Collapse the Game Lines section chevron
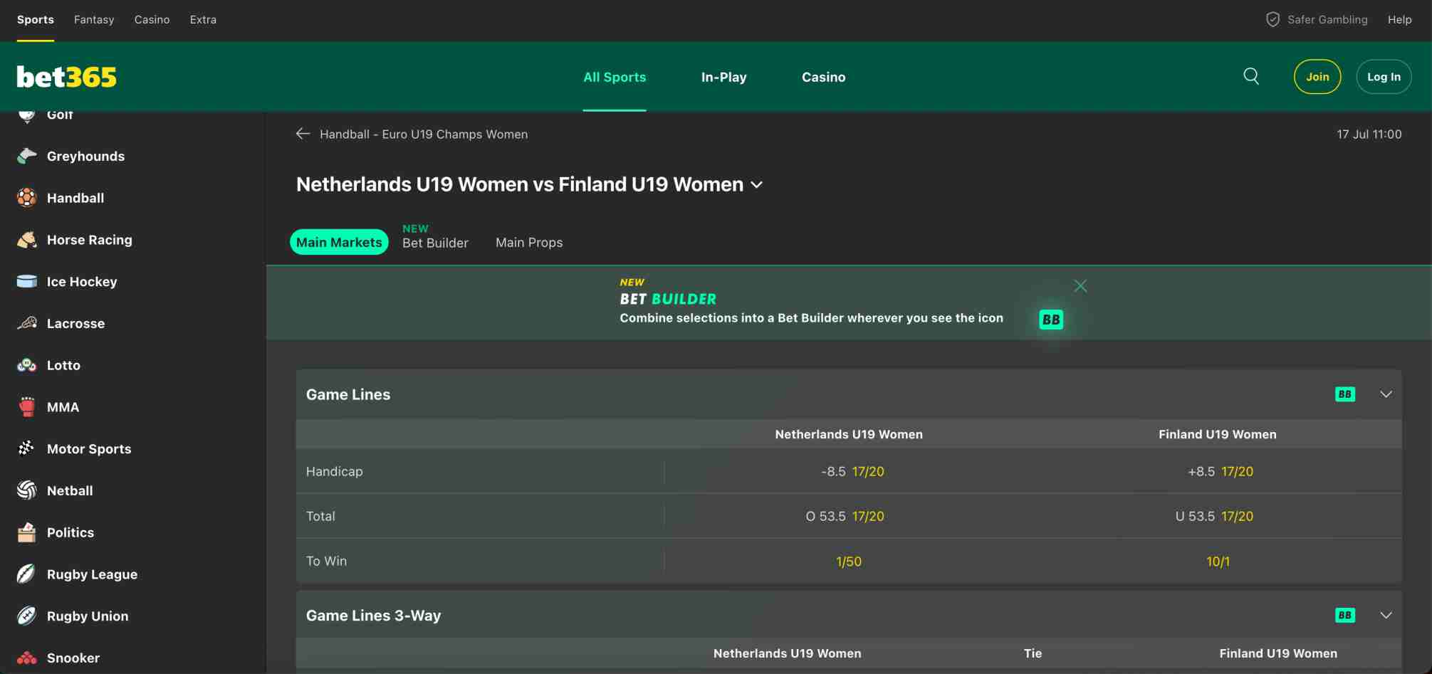The height and width of the screenshot is (674, 1432). [1386, 394]
